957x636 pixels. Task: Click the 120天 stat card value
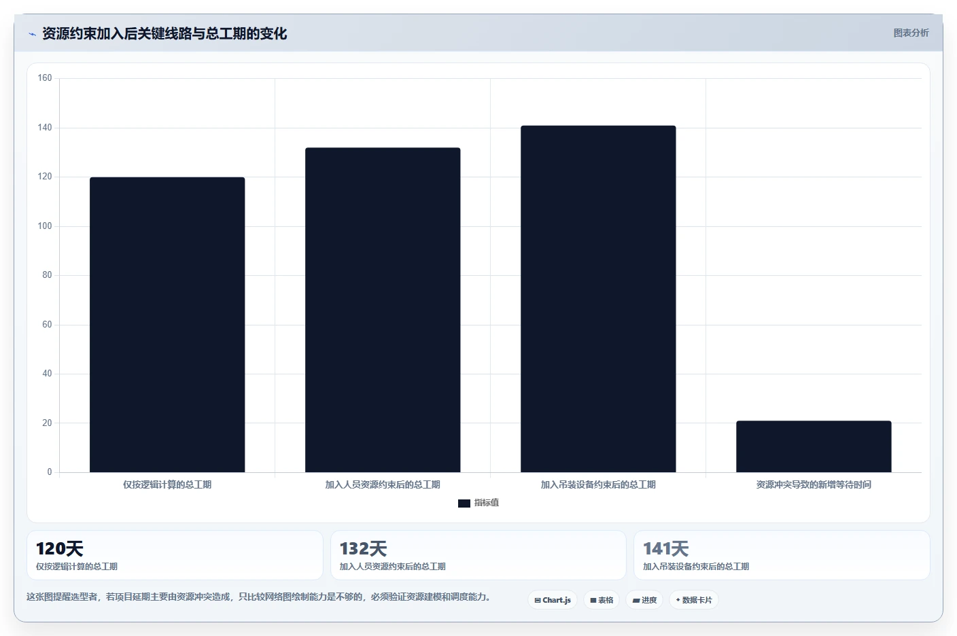click(x=60, y=548)
